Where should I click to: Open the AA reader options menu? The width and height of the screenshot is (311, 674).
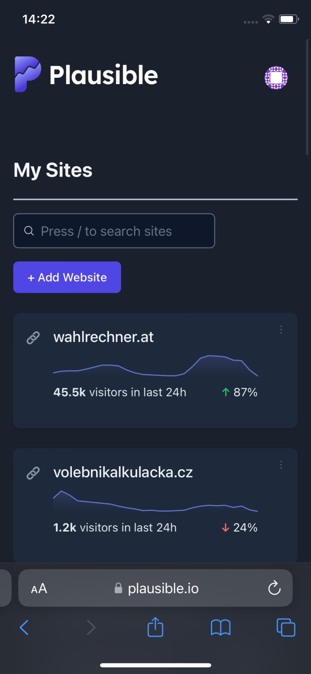39,589
